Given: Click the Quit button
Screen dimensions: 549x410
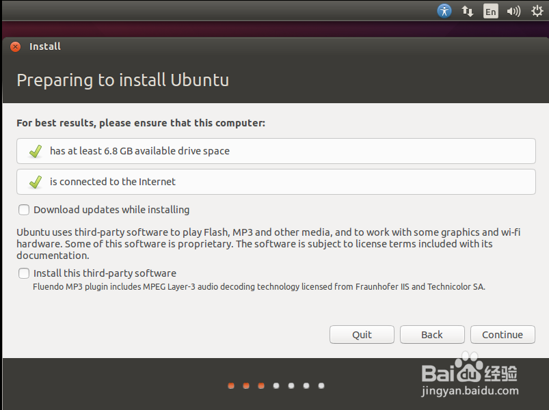Looking at the screenshot, I should [x=362, y=335].
